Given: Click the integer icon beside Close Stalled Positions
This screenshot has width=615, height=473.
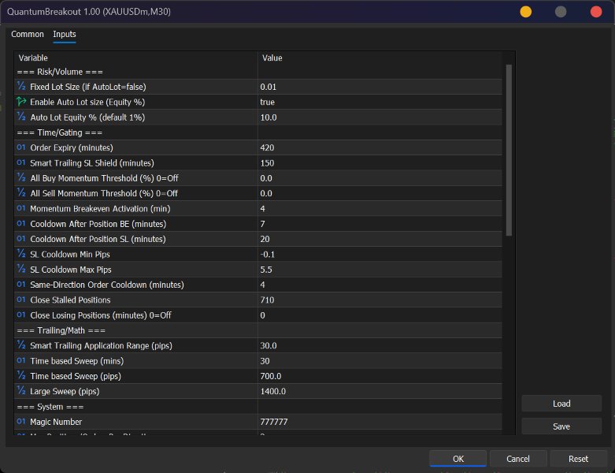Looking at the screenshot, I should tap(21, 300).
